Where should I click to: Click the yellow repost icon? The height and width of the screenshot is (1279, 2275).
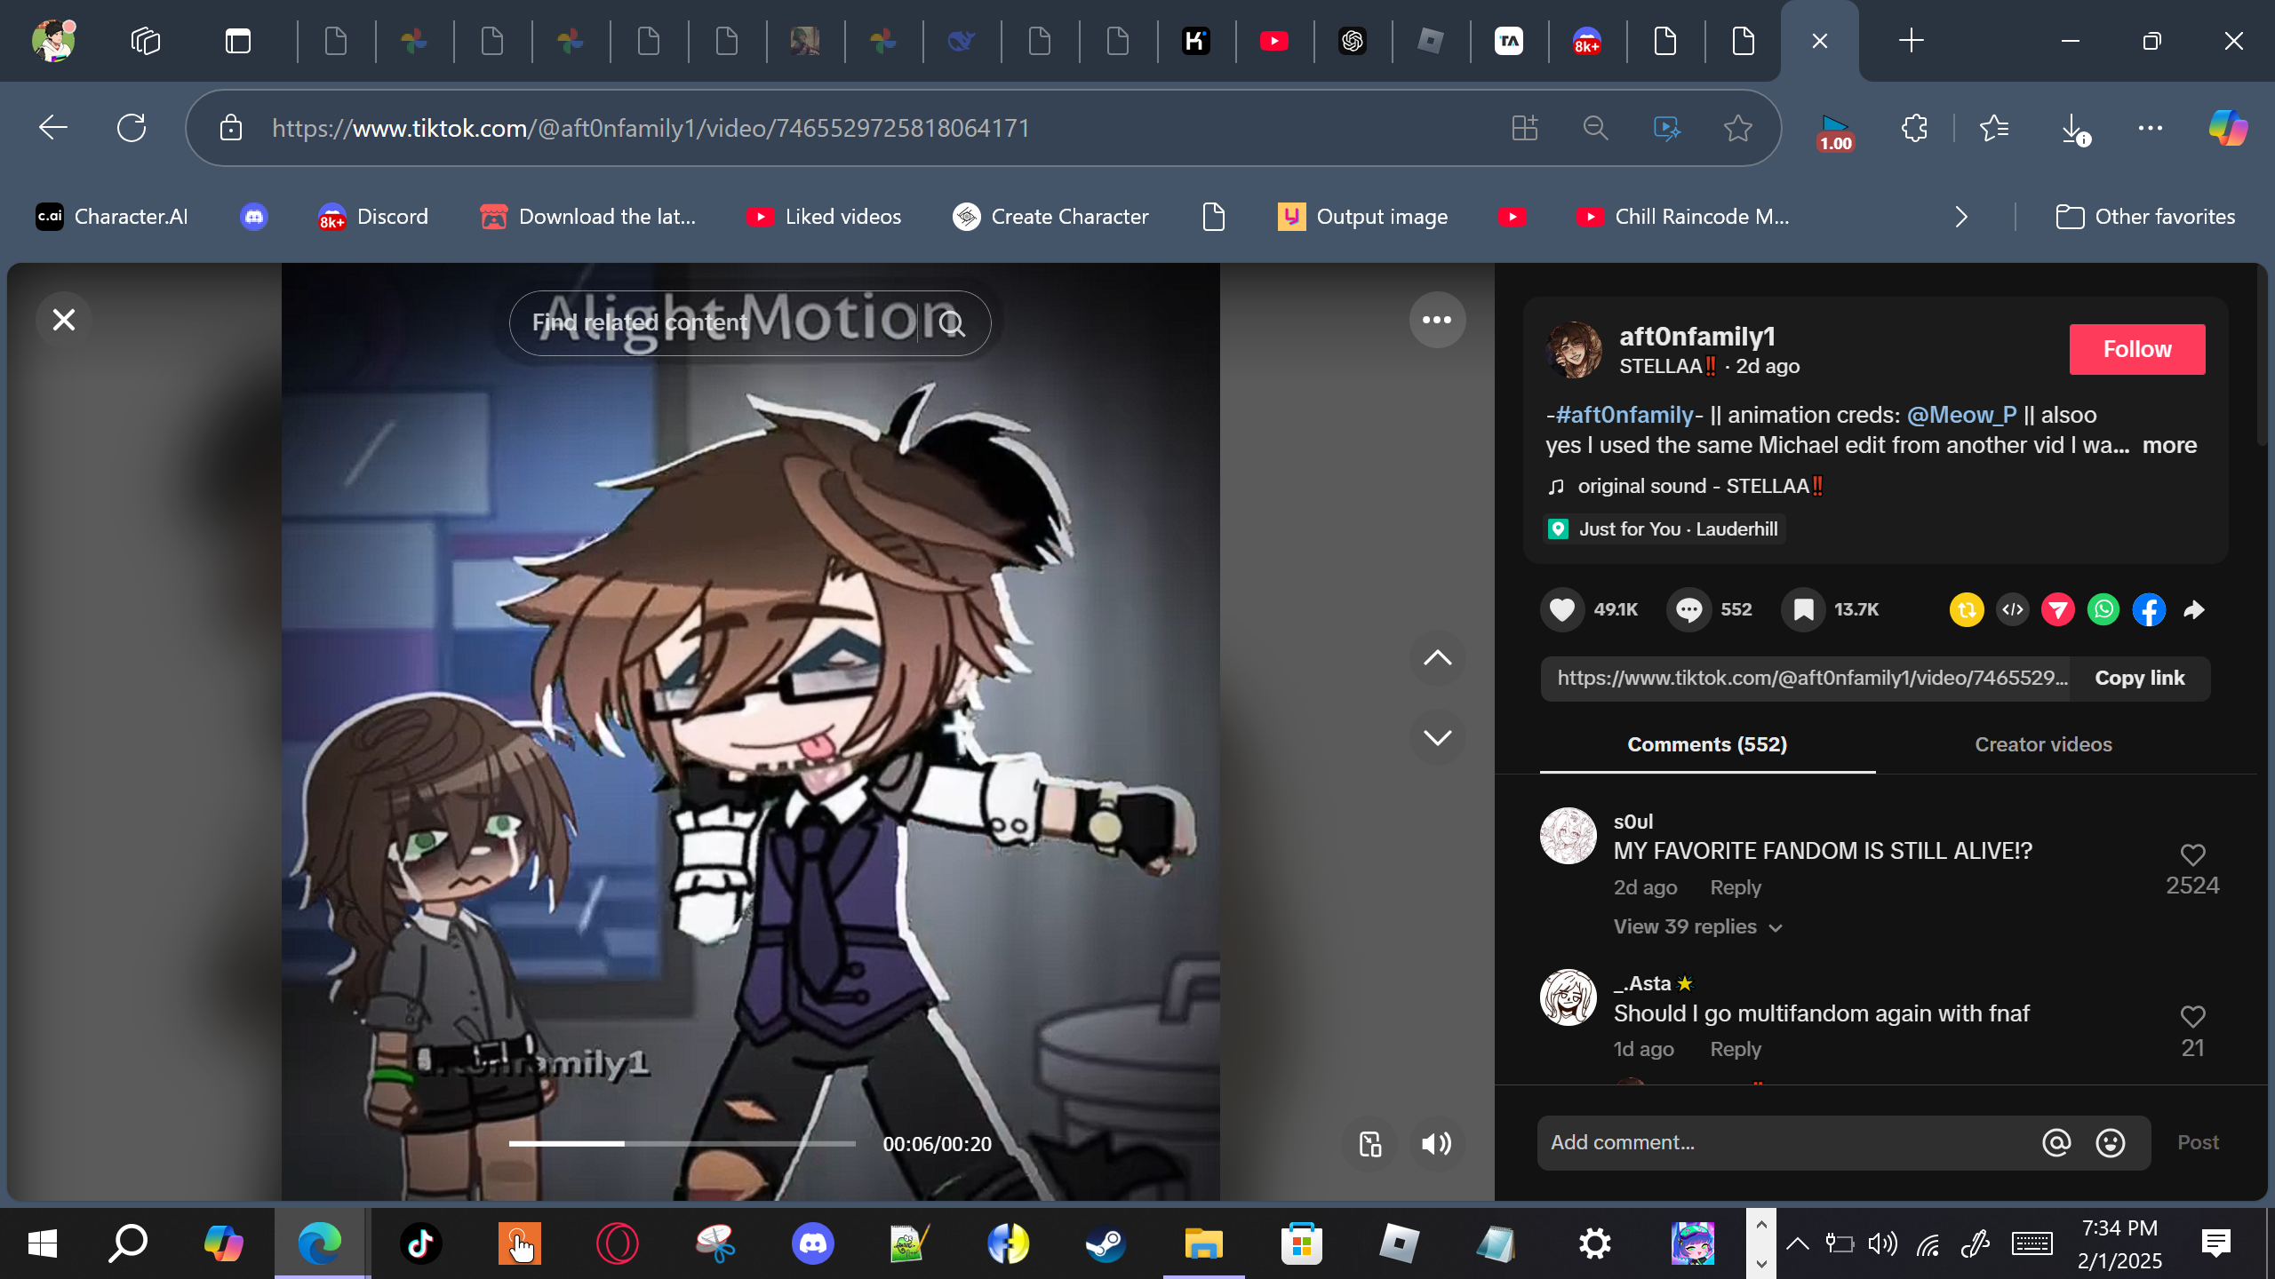coord(1967,609)
